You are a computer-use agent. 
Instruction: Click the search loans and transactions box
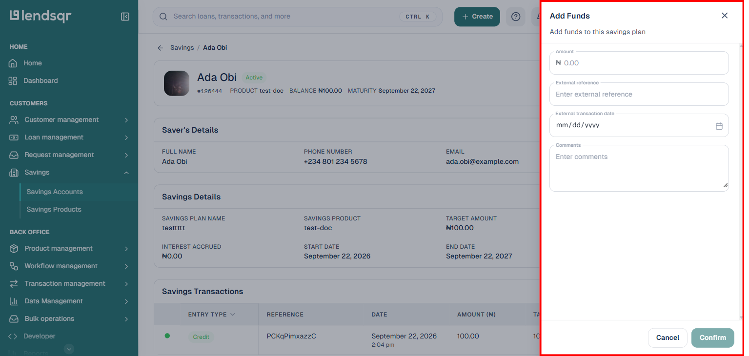[x=298, y=17]
